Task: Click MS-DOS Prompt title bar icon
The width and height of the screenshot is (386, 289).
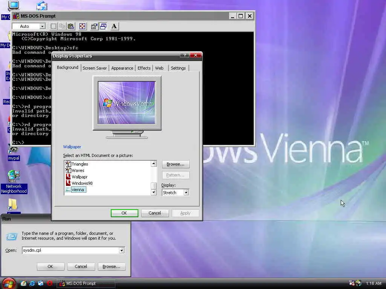Action: click(x=16, y=16)
